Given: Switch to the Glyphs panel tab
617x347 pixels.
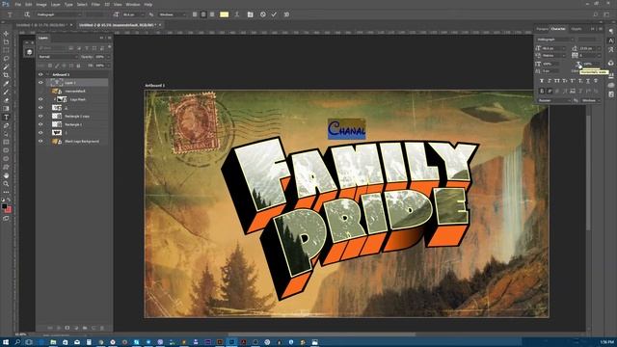Looking at the screenshot, I should coord(577,29).
